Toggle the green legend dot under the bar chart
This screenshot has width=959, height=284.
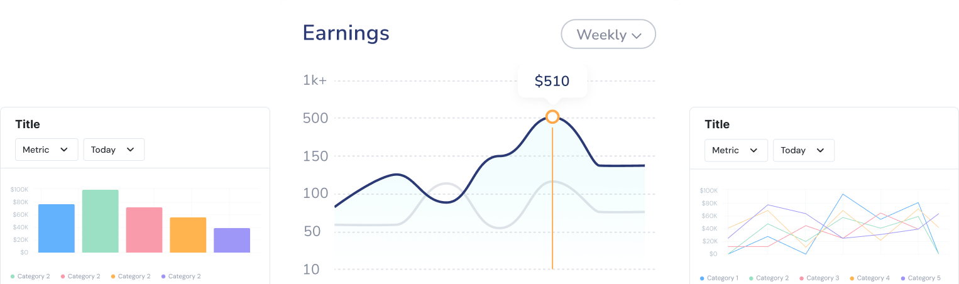[13, 276]
